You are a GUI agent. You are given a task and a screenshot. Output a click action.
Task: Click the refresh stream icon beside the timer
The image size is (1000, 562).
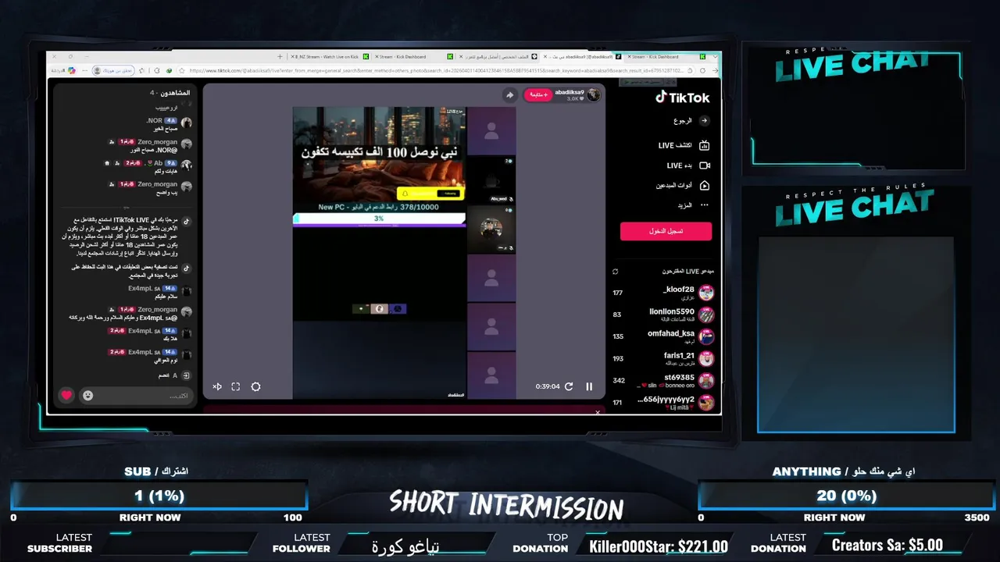[569, 386]
